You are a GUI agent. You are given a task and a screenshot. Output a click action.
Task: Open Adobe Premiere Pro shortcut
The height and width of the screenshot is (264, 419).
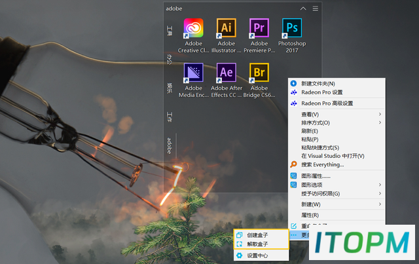tap(259, 35)
